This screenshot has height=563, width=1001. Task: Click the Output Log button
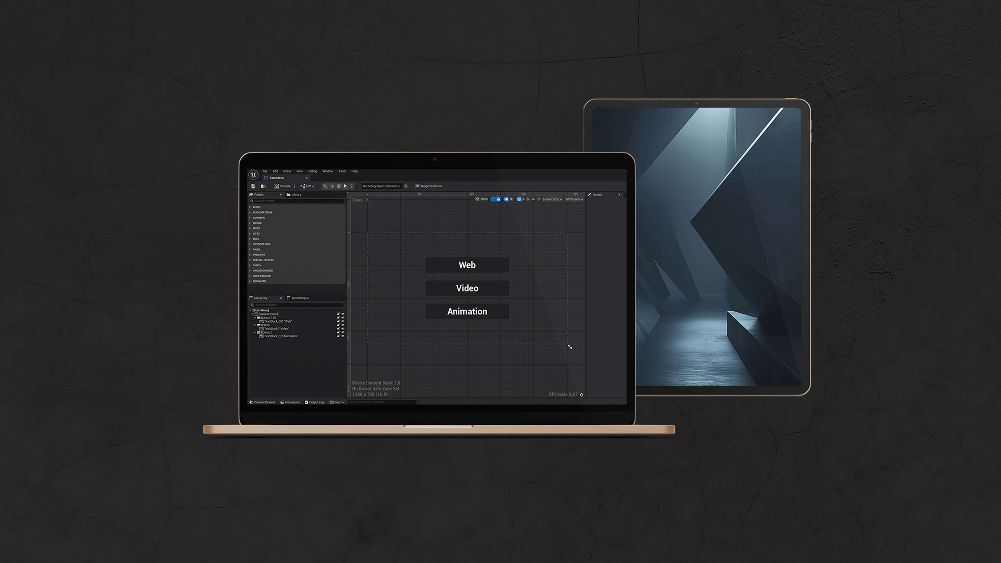(314, 402)
